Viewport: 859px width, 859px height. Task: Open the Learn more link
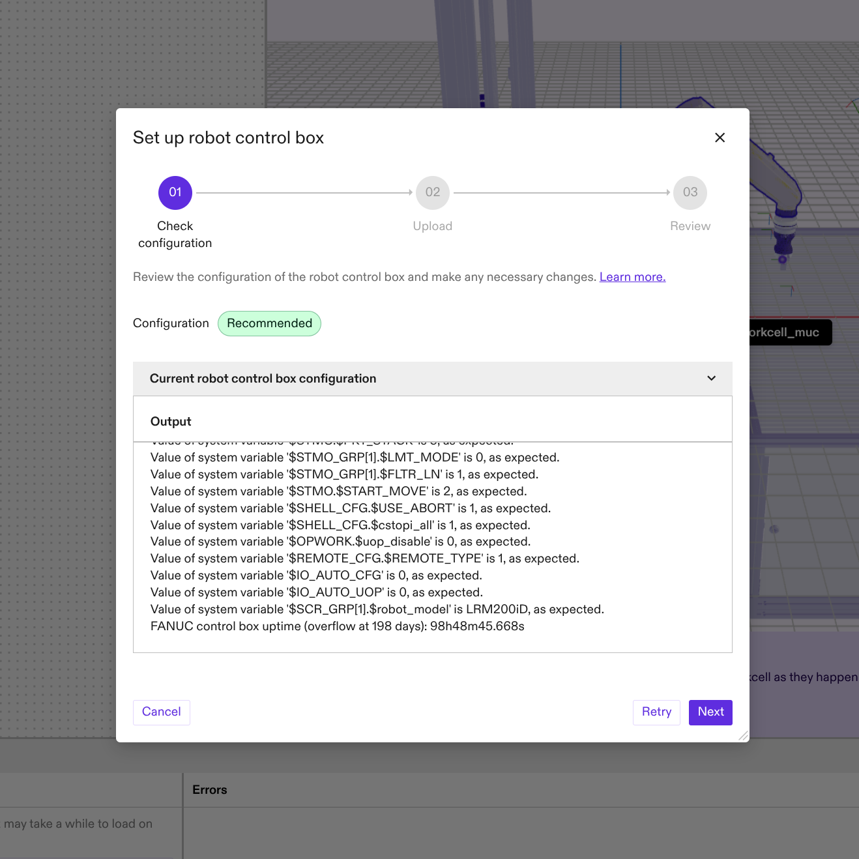(632, 276)
